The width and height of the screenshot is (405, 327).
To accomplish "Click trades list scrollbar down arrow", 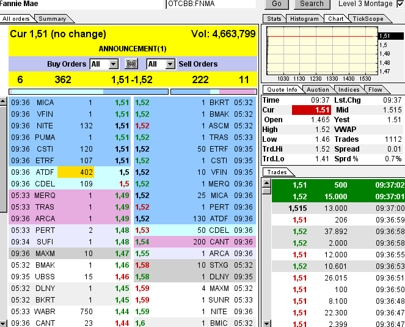I will (x=266, y=323).
